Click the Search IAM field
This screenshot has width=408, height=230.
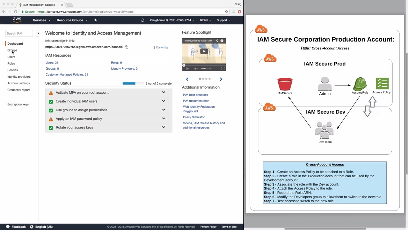pos(19,33)
